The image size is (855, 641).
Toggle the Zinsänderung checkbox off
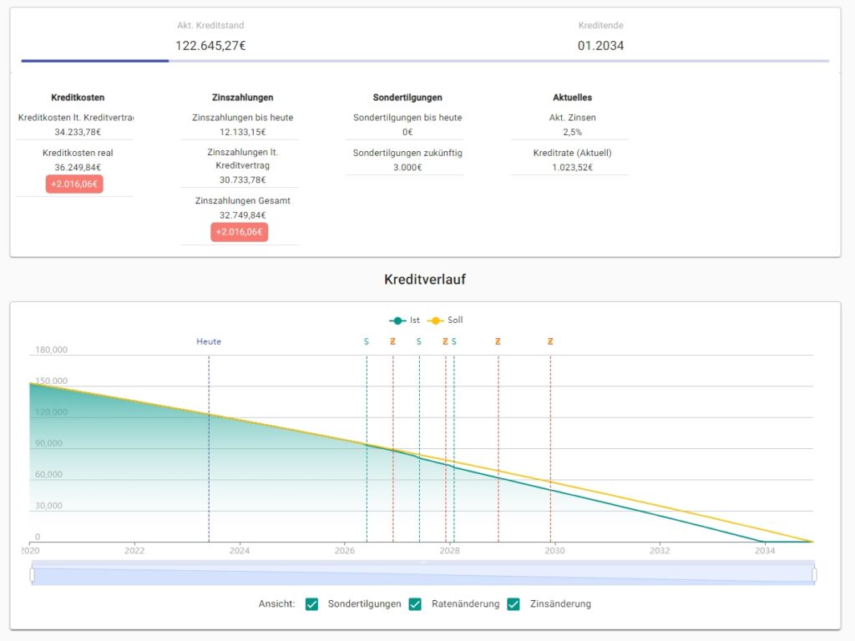click(x=514, y=604)
